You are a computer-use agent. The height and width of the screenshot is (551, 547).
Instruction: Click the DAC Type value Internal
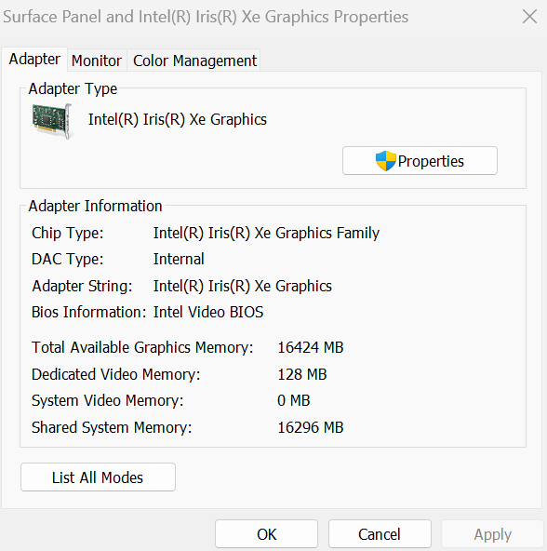click(179, 260)
